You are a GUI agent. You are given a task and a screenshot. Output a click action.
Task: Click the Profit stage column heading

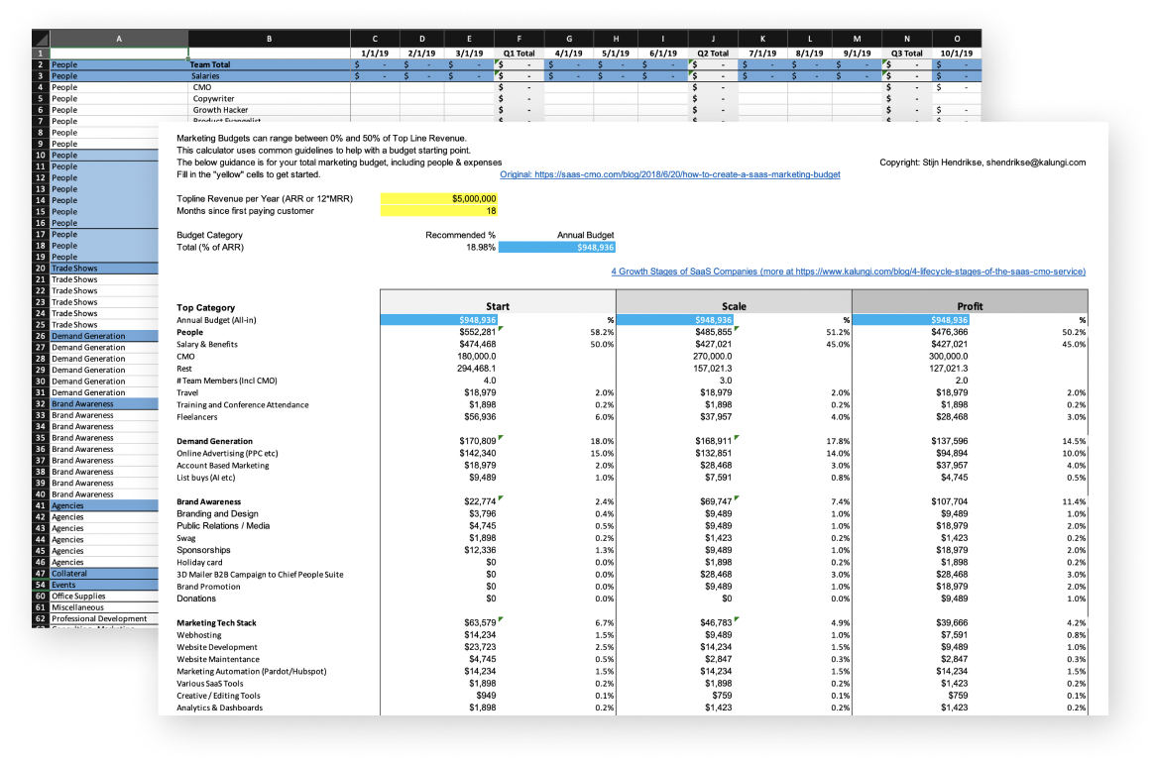pyautogui.click(x=970, y=306)
